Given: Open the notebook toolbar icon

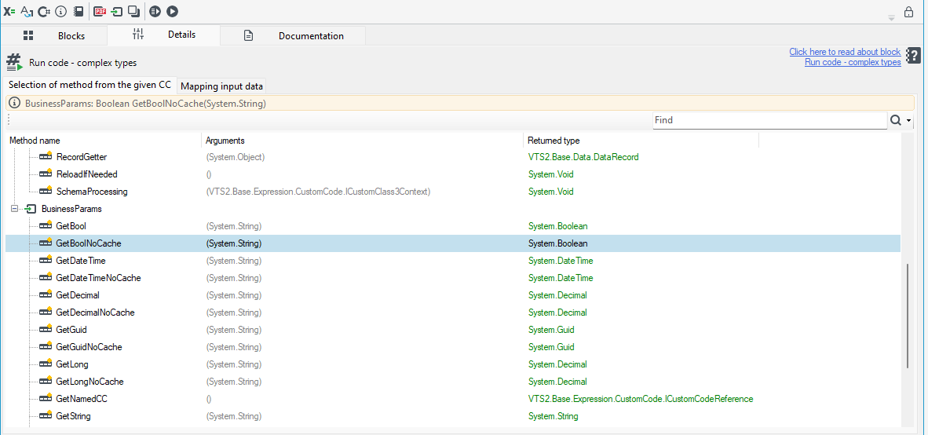Looking at the screenshot, I should [x=79, y=11].
